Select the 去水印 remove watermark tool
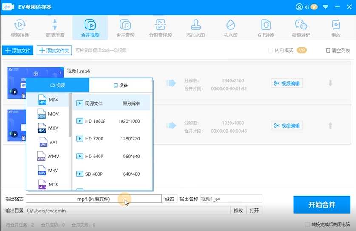Image resolution: width=356 pixels, height=231 pixels. 230,28
